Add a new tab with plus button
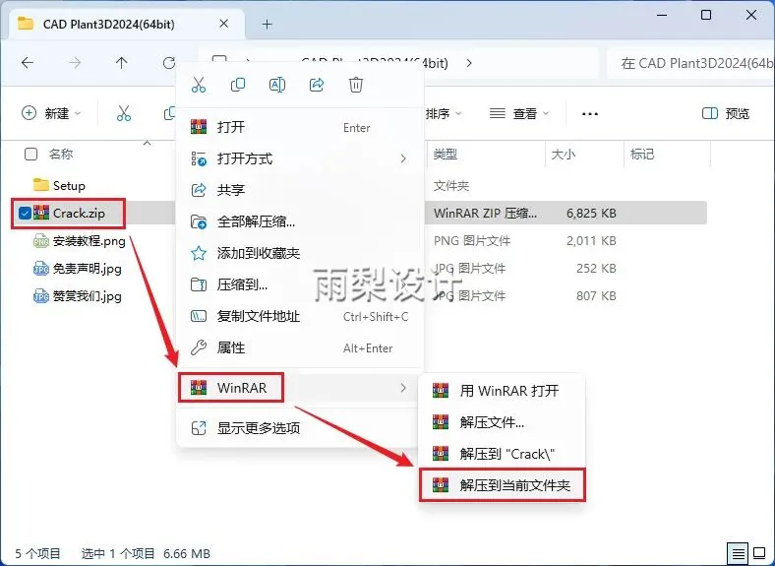The height and width of the screenshot is (566, 775). [x=267, y=24]
